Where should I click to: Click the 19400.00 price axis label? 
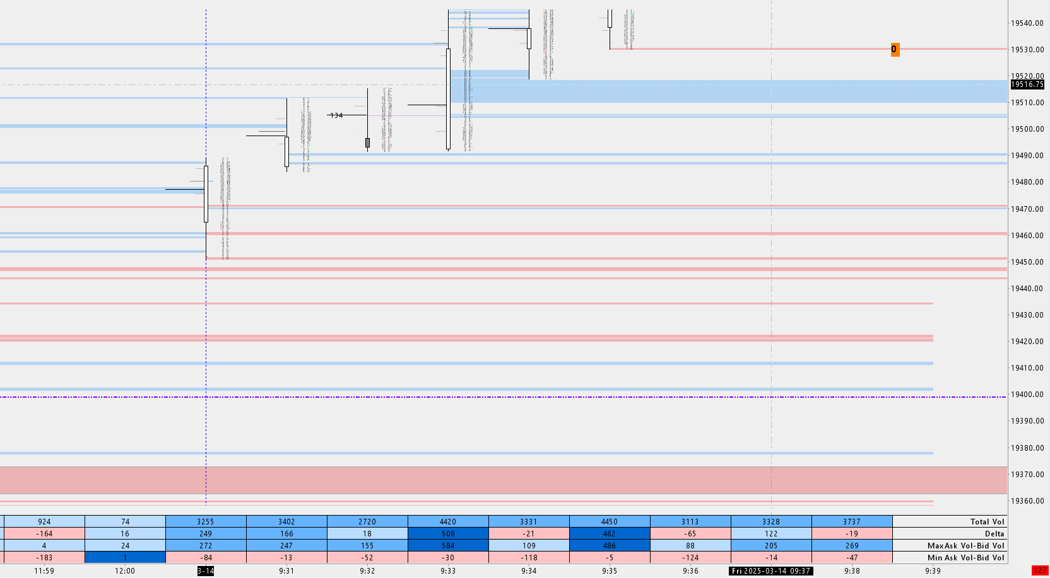[x=1027, y=395]
